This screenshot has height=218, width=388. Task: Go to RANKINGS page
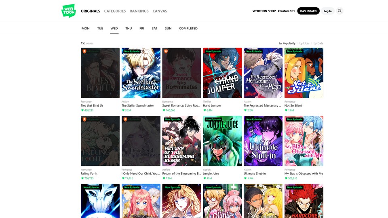tap(139, 11)
